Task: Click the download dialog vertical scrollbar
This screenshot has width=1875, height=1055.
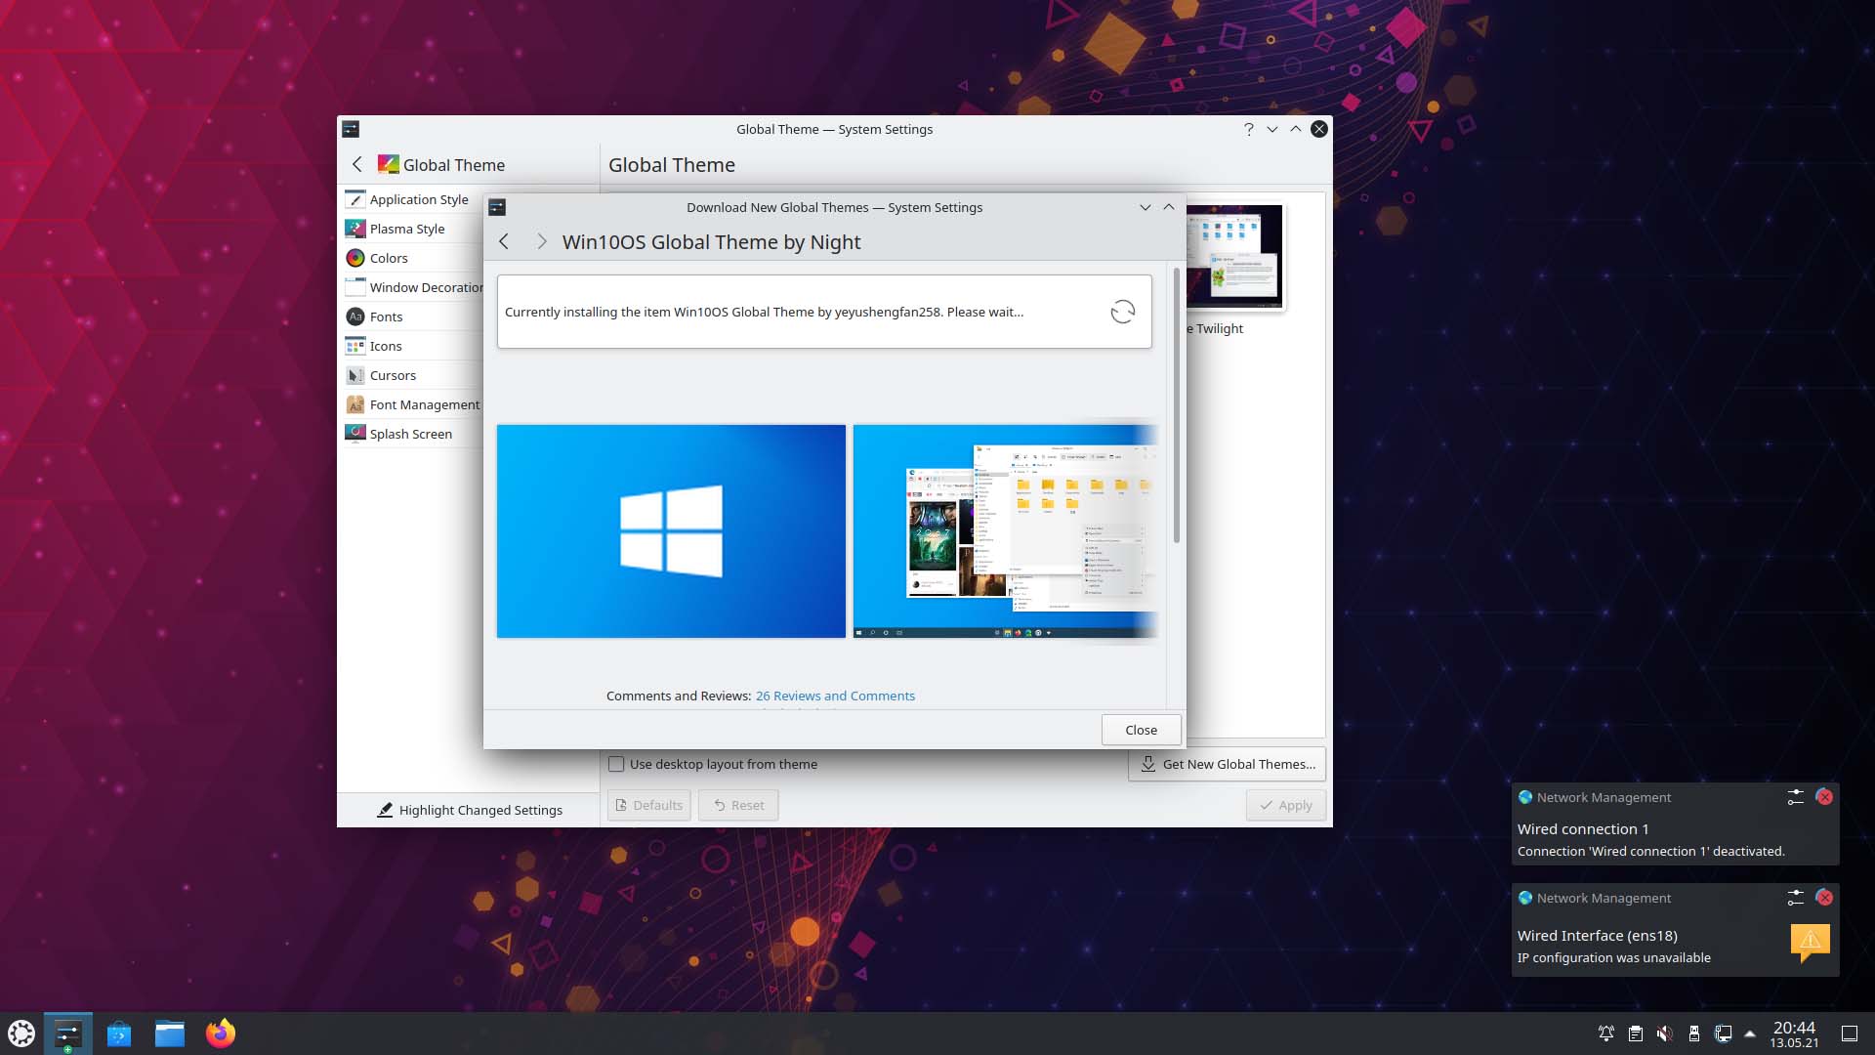Action: pyautogui.click(x=1176, y=405)
